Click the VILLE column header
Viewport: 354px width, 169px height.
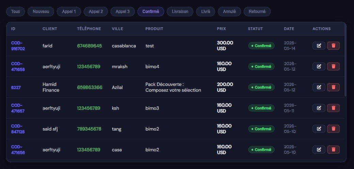pos(117,29)
